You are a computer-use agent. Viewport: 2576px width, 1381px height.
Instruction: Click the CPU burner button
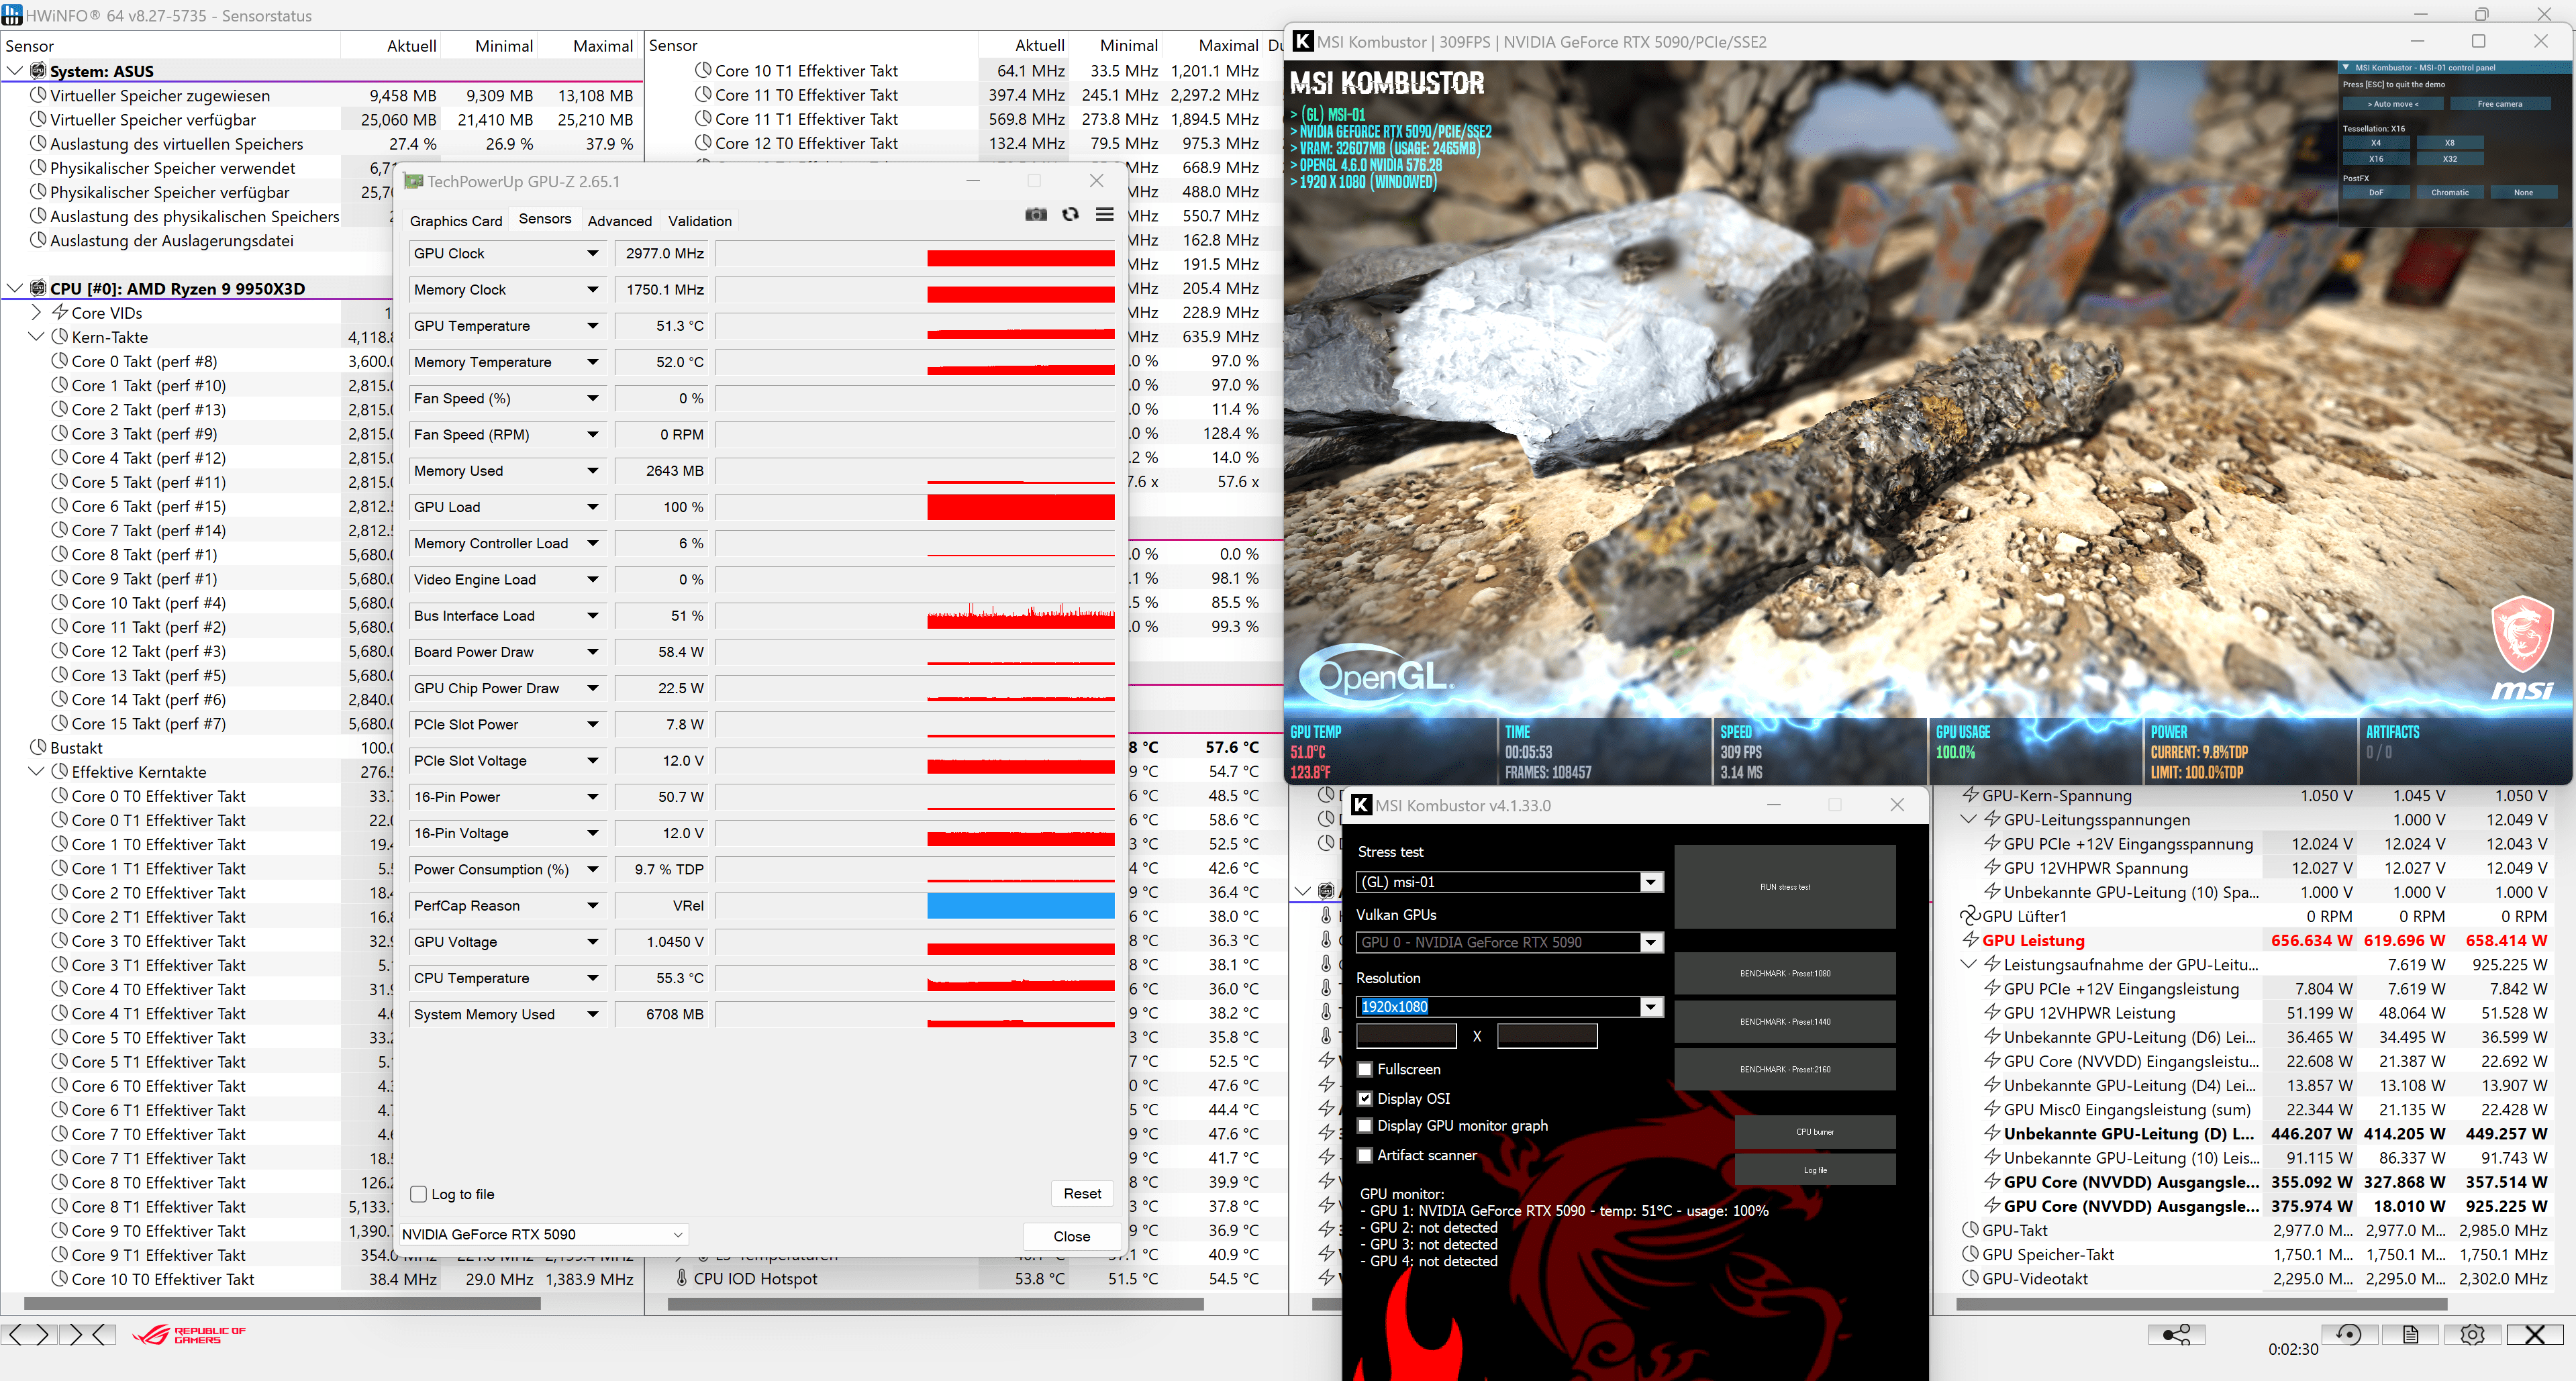1815,1132
